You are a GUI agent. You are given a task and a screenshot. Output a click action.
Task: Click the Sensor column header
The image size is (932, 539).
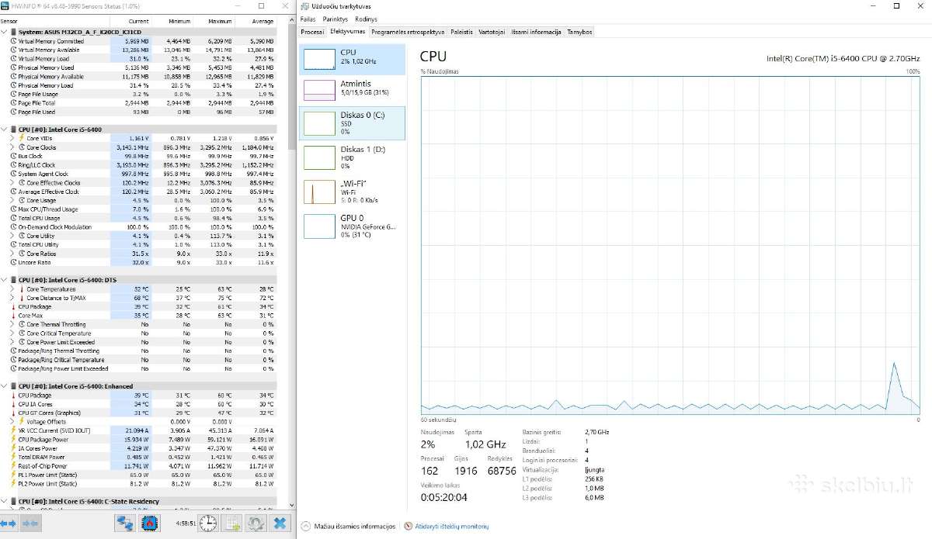54,21
